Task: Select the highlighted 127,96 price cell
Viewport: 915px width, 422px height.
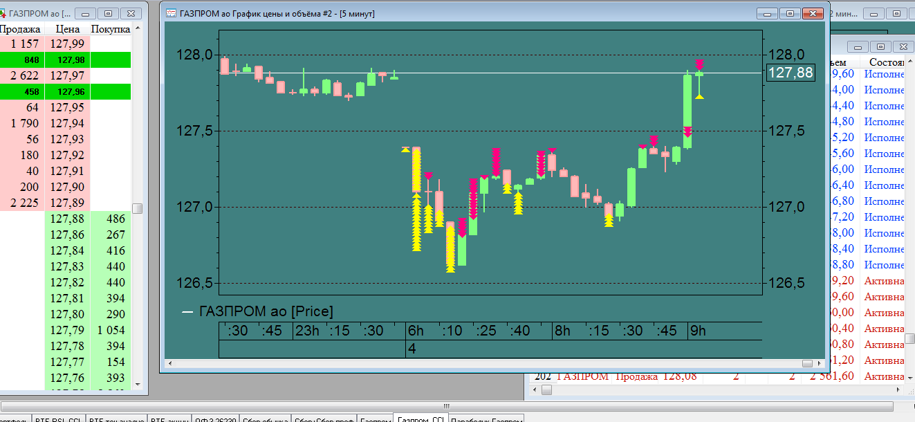Action: 68,91
